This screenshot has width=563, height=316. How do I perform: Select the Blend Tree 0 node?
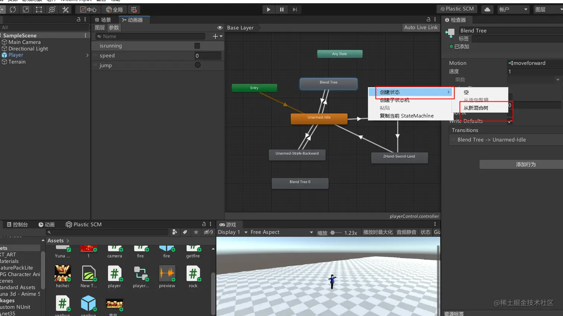300,183
